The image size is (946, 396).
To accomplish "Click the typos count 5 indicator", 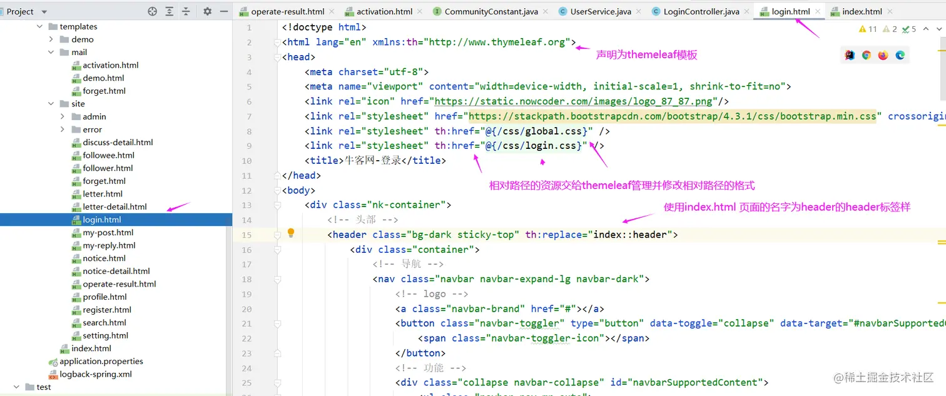I will (910, 29).
